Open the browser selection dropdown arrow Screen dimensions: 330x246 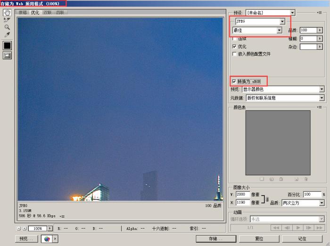[x=56, y=239]
